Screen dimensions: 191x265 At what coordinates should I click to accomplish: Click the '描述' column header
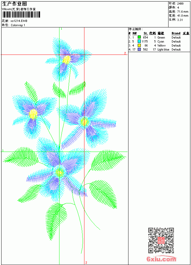(x=161, y=33)
